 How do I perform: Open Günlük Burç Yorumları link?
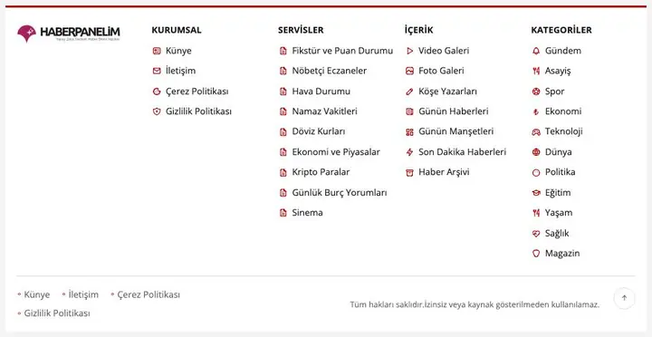(x=340, y=193)
